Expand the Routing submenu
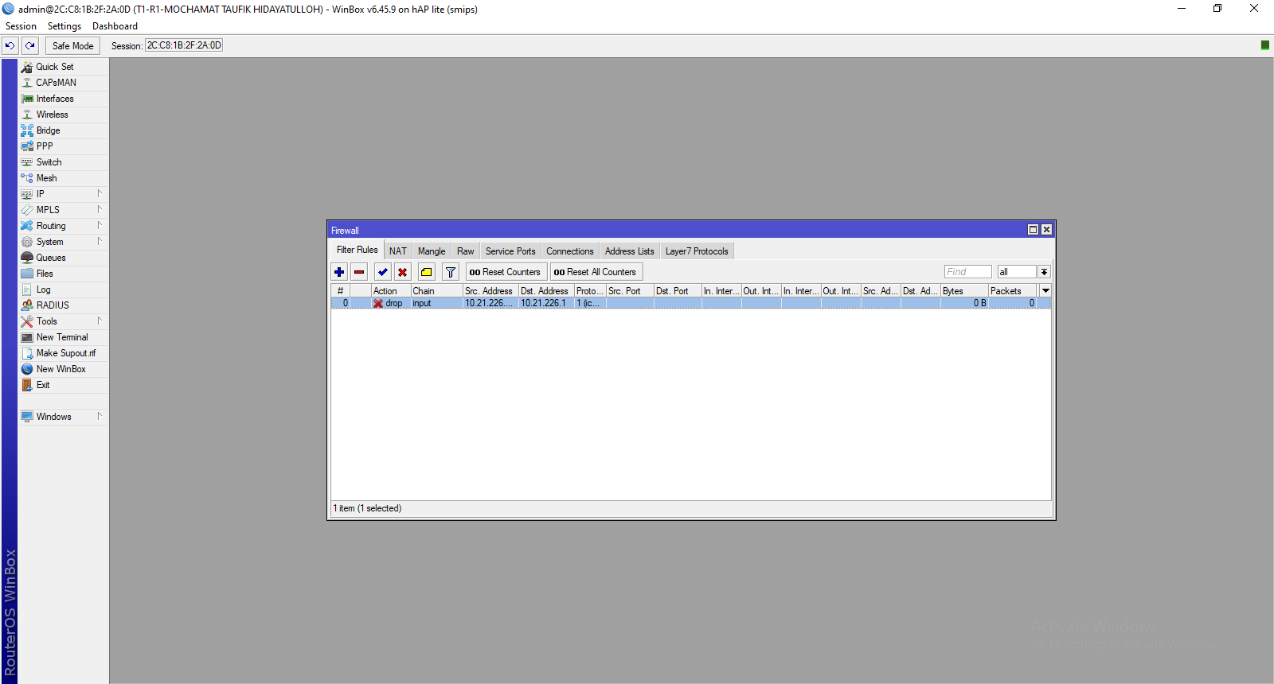This screenshot has width=1274, height=684. (64, 226)
